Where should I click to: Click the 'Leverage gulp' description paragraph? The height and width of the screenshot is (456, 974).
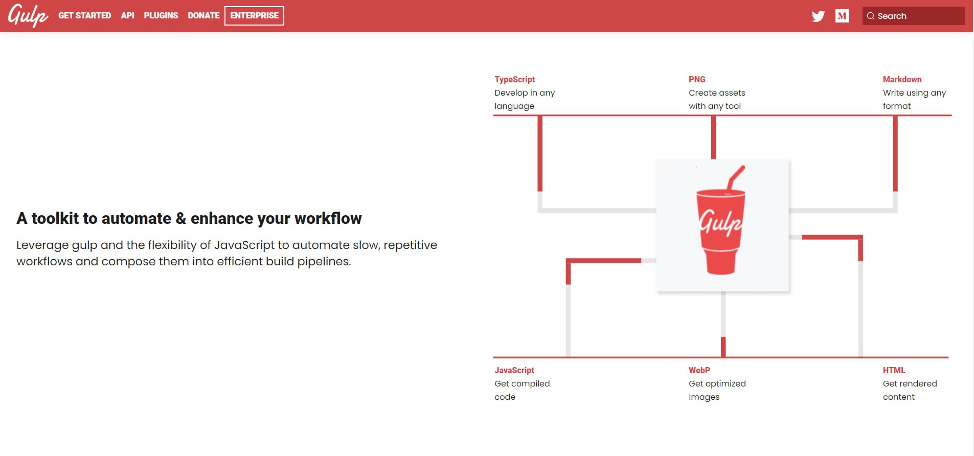[226, 253]
